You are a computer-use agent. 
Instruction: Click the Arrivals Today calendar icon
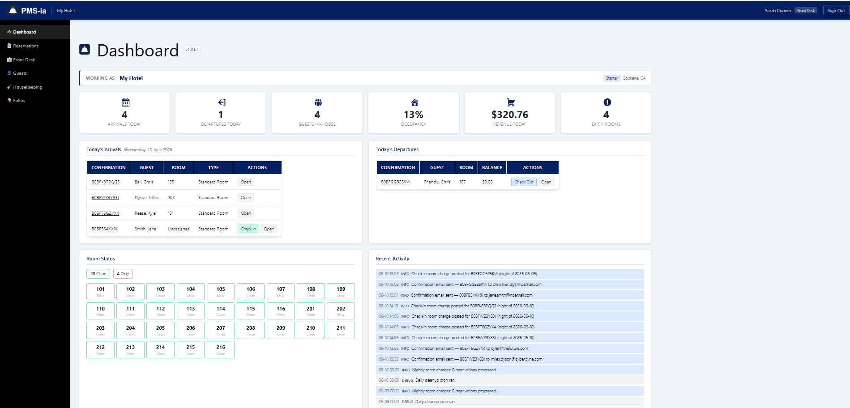(125, 102)
